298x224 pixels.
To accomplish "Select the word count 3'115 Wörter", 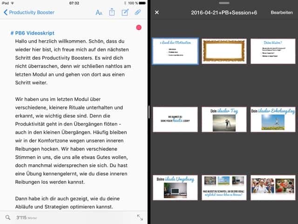I will point(27,217).
